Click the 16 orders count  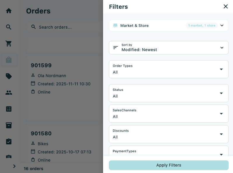(x=34, y=169)
